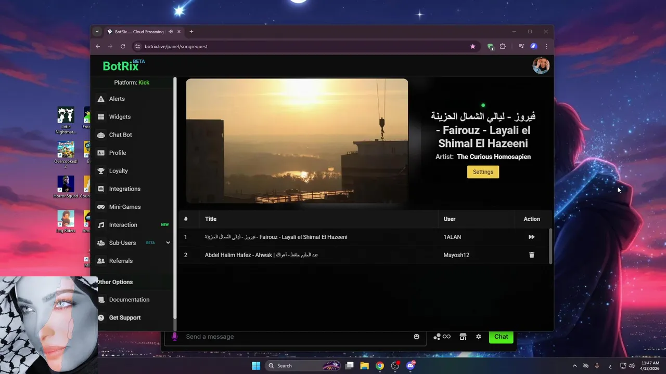The image size is (666, 374).
Task: Open the Windows Start menu
Action: click(x=256, y=366)
